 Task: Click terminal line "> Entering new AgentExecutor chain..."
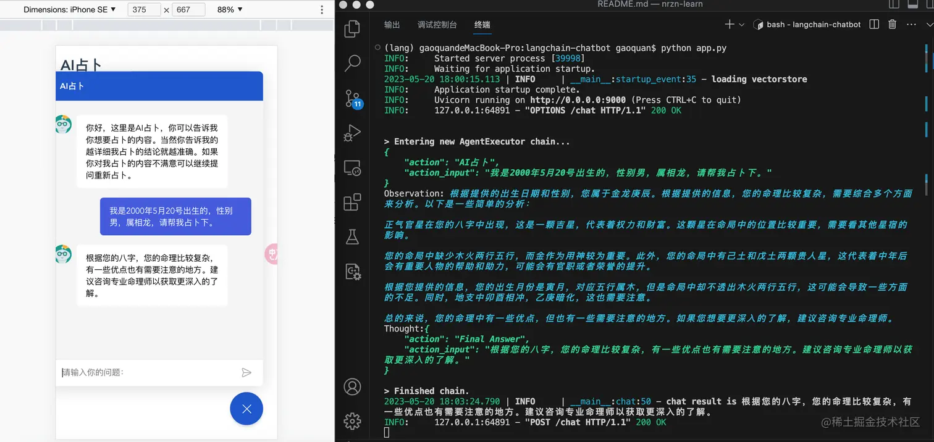[x=478, y=141]
